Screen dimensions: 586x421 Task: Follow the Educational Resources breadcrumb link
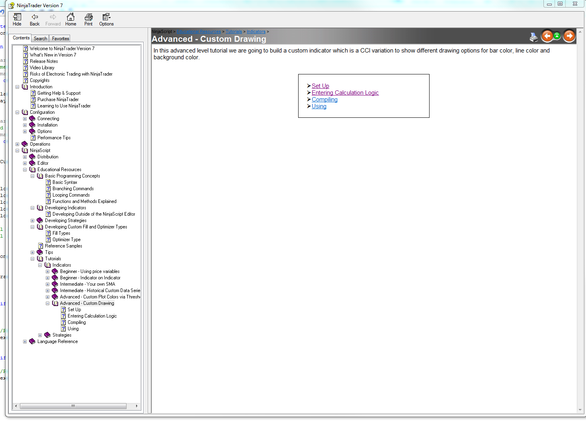click(x=199, y=32)
